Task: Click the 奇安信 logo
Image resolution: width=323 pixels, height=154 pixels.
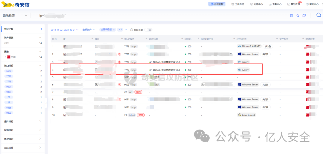Action: pyautogui.click(x=16, y=4)
